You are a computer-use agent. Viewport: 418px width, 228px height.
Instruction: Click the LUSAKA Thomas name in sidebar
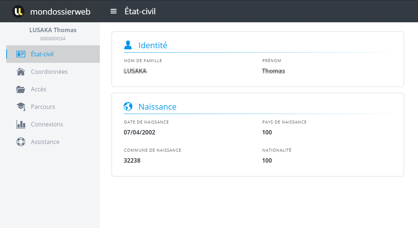point(53,30)
